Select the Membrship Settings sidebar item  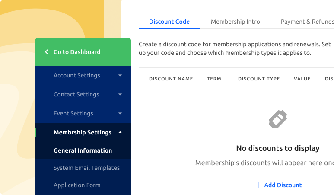tap(82, 132)
